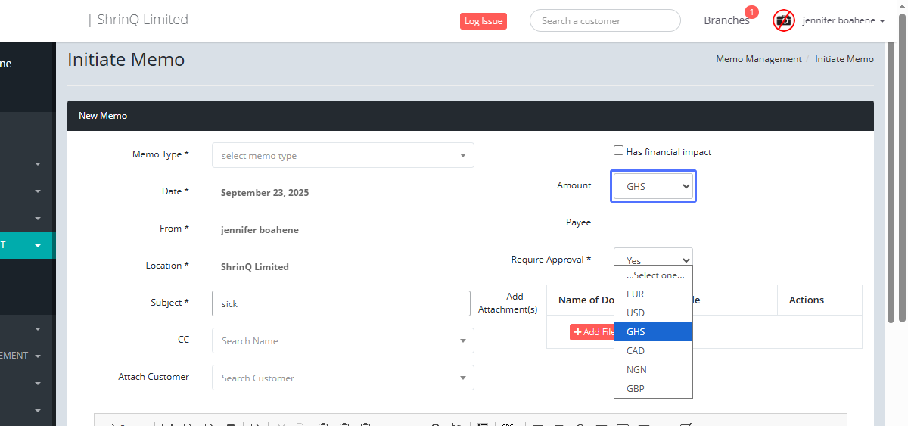Screen dimensions: 908x426
Task: Click the Amount currency select showing GHS
Action: point(653,186)
